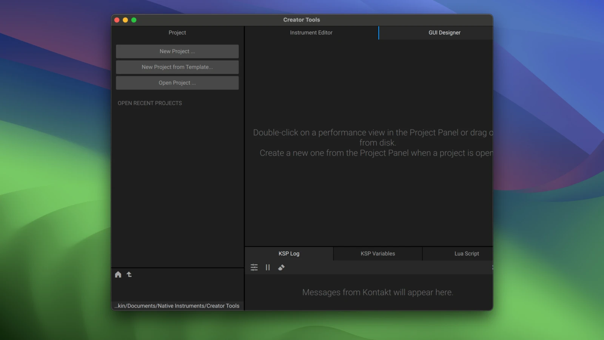Click the parent folder up-arrow icon
This screenshot has height=340, width=604.
click(x=129, y=275)
